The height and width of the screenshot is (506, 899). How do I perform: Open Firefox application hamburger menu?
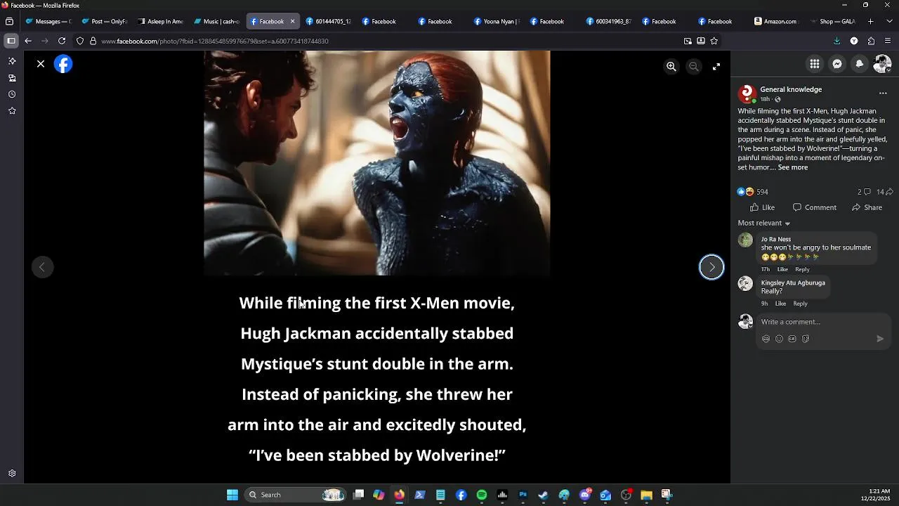click(x=888, y=41)
